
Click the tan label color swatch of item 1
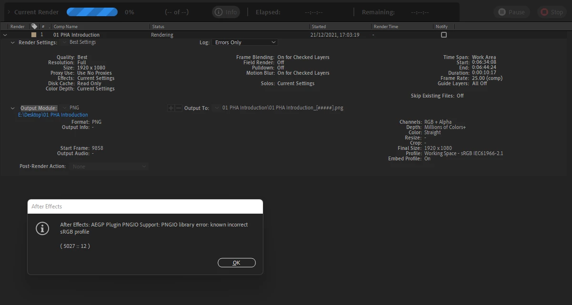34,35
